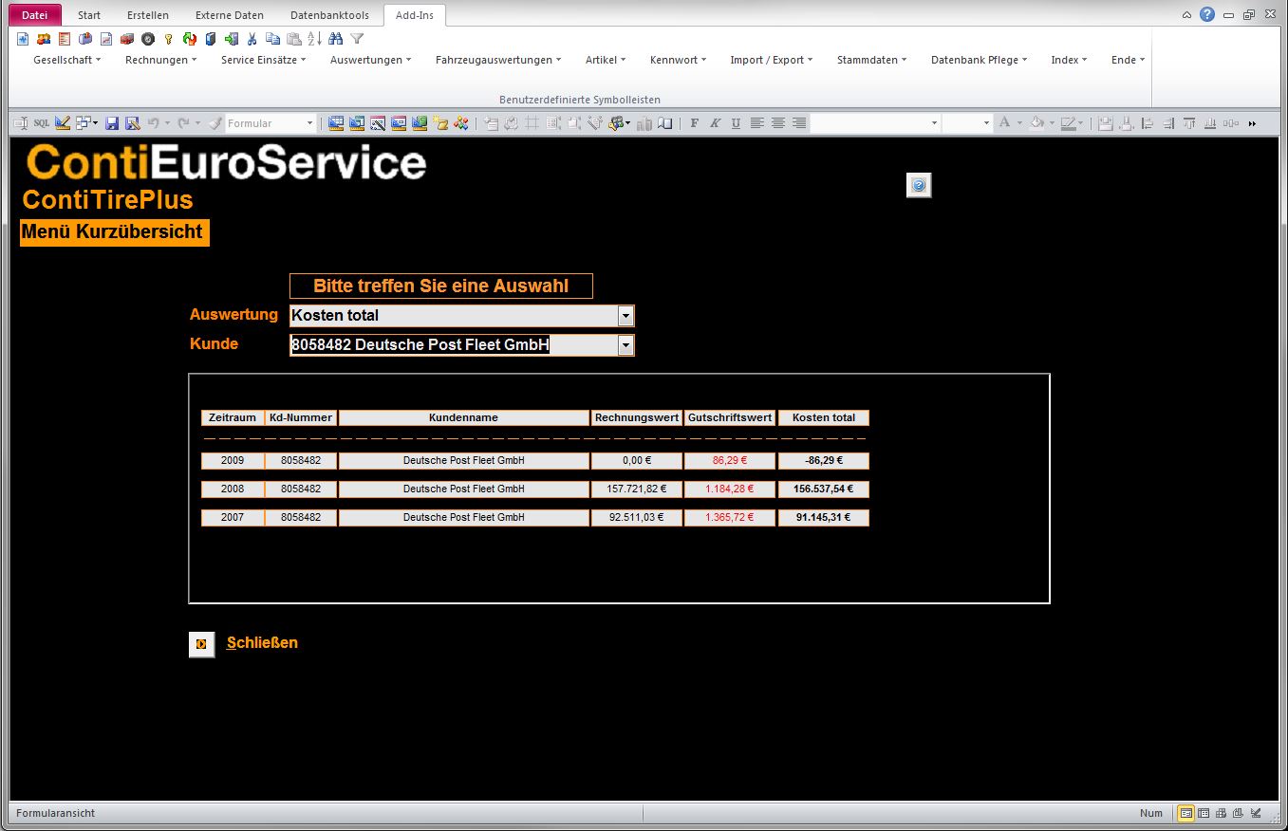The width and height of the screenshot is (1288, 831).
Task: Click the blue help question mark in ribbon
Action: [1207, 14]
